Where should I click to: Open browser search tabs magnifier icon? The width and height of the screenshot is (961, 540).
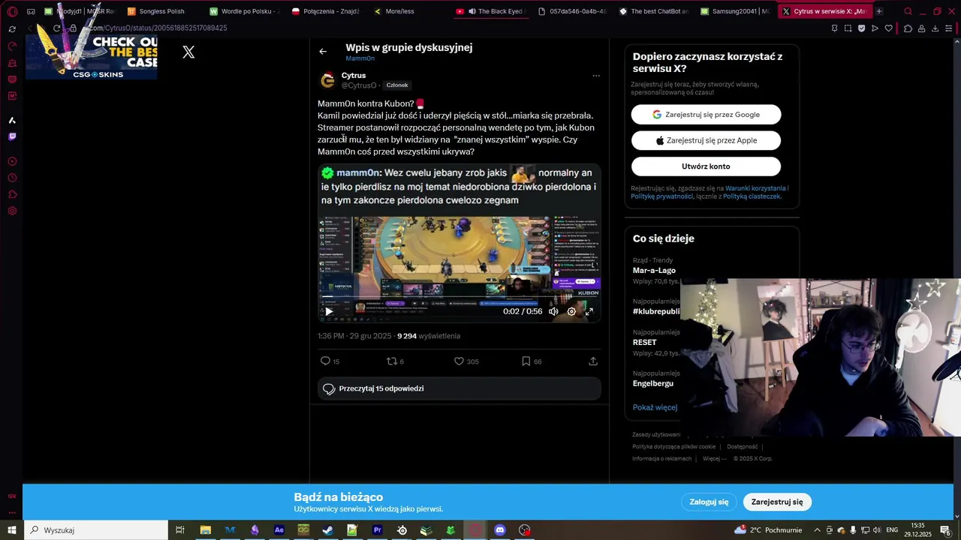click(908, 11)
